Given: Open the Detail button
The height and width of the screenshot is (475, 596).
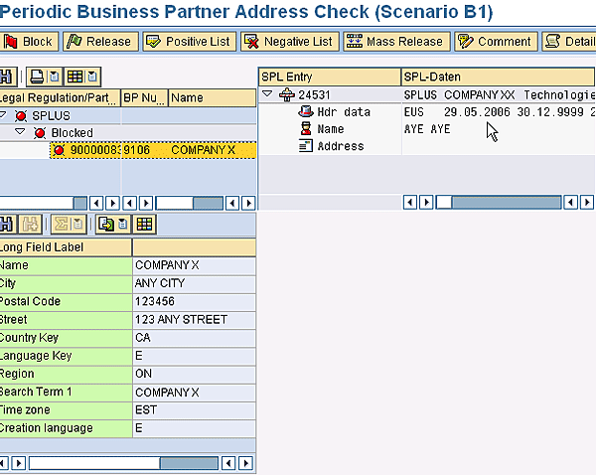Looking at the screenshot, I should click(x=569, y=42).
